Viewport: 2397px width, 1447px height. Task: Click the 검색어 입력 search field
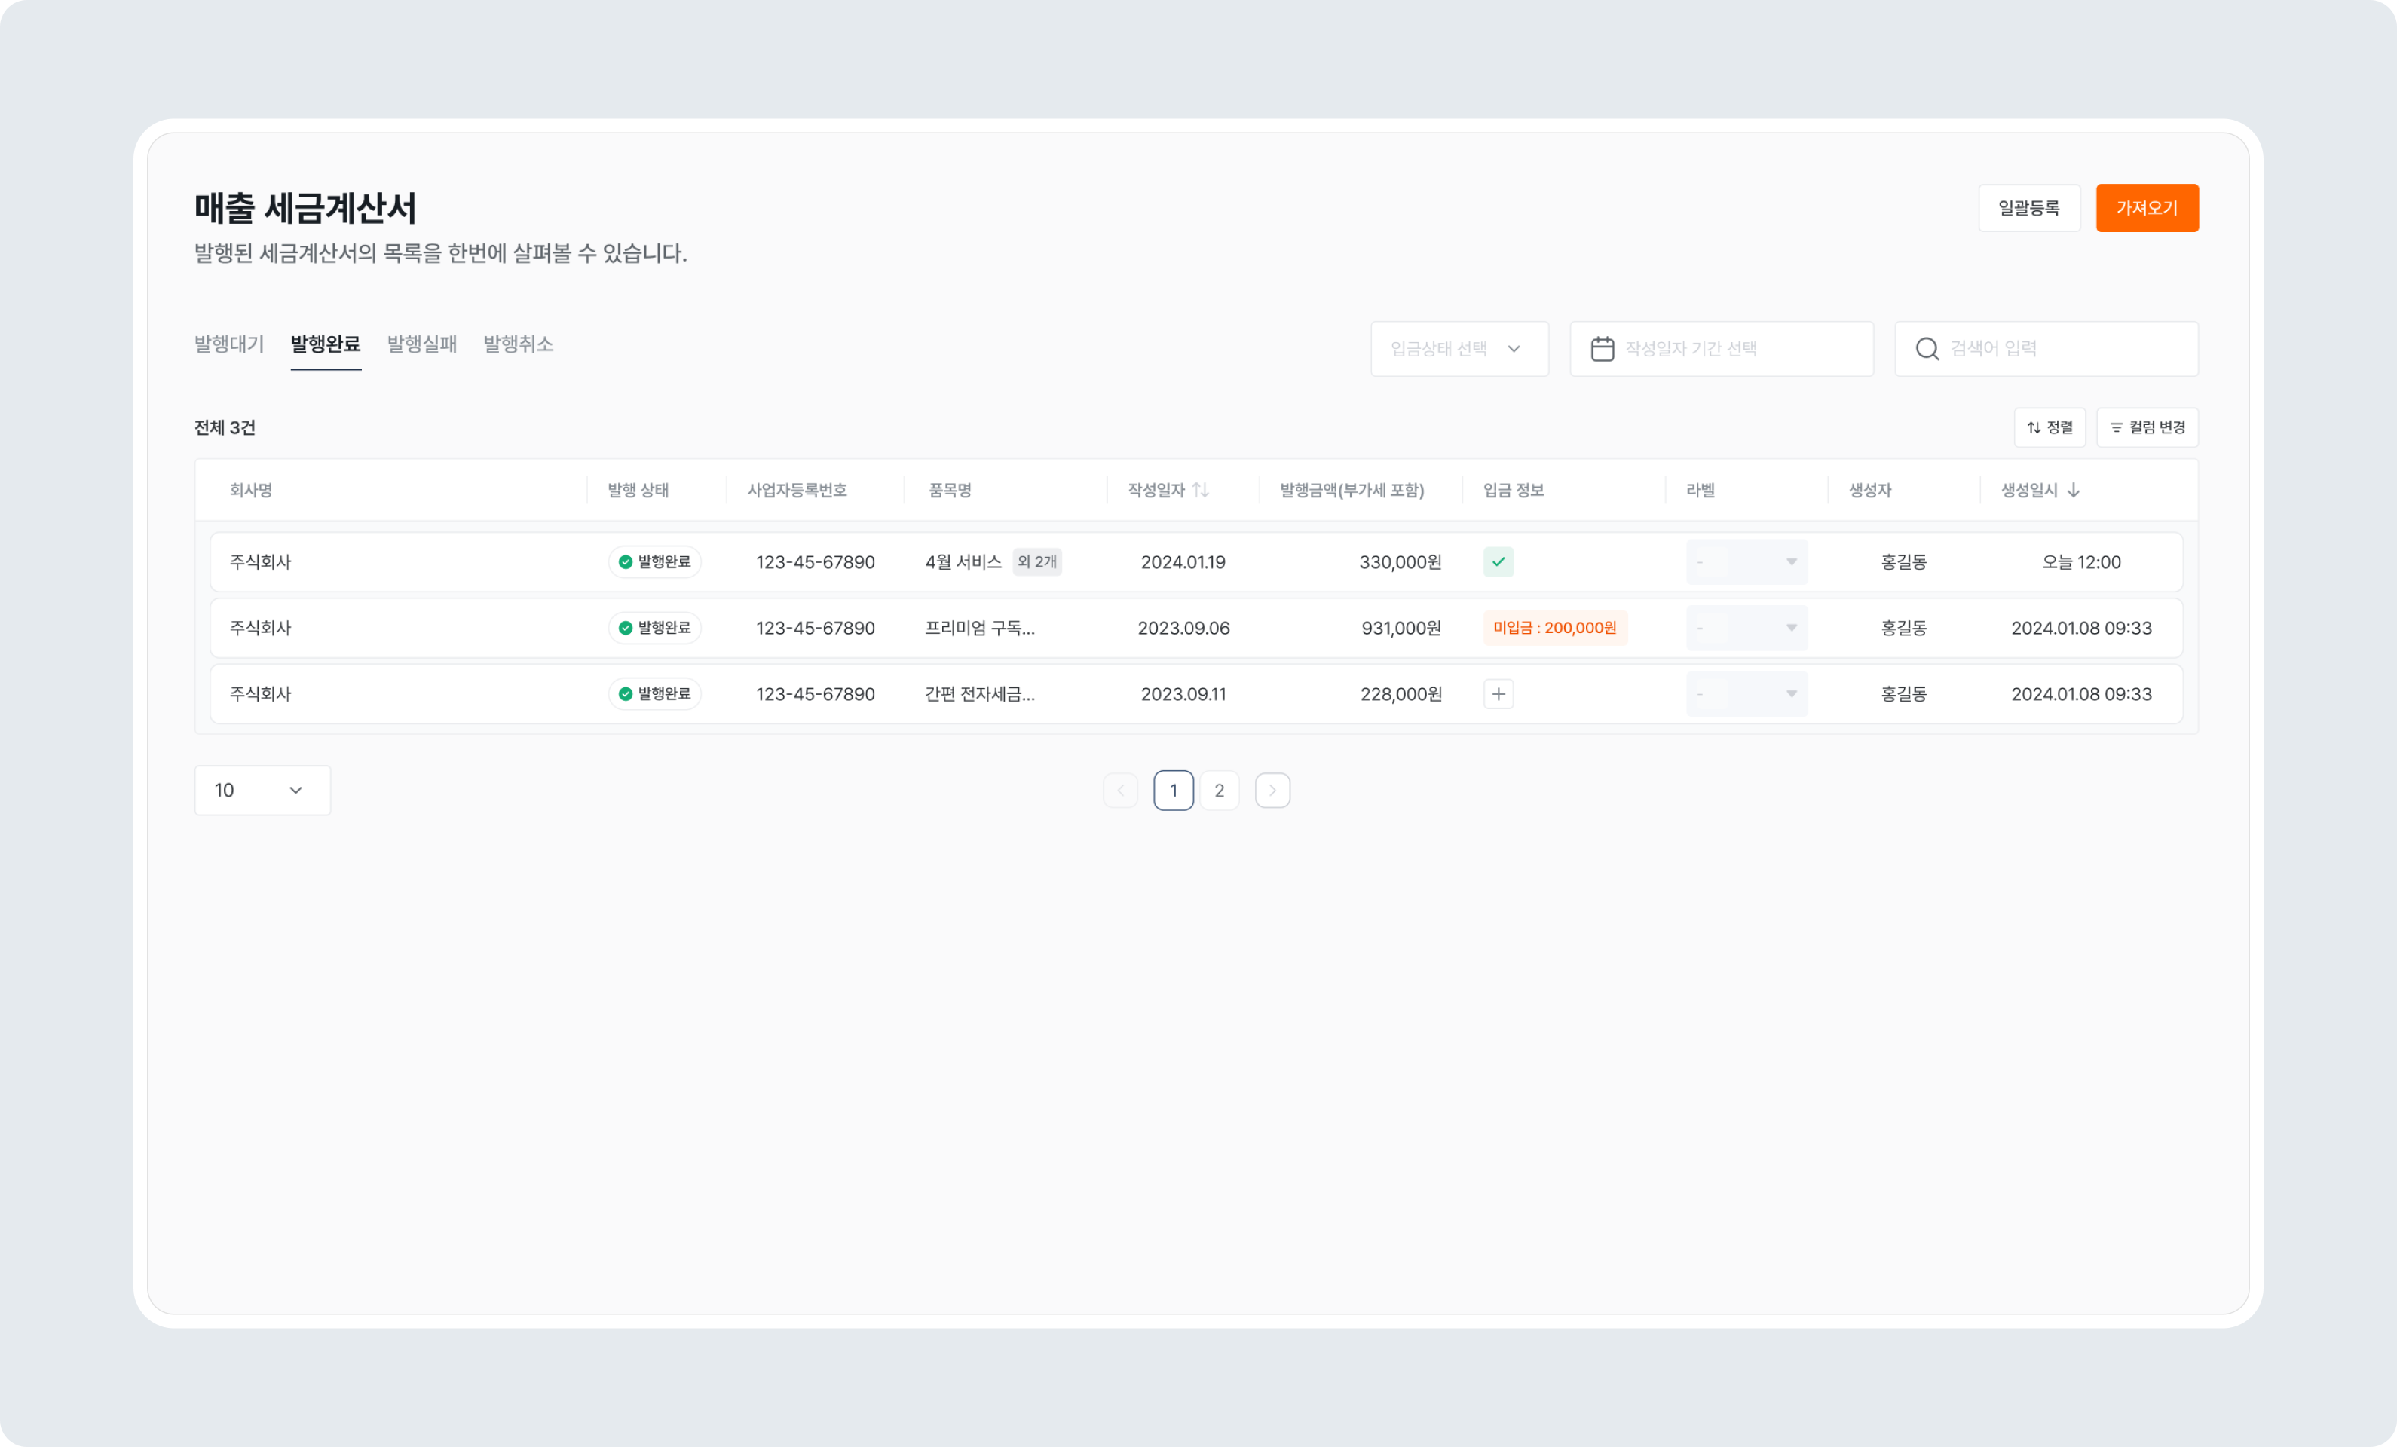pos(2043,349)
